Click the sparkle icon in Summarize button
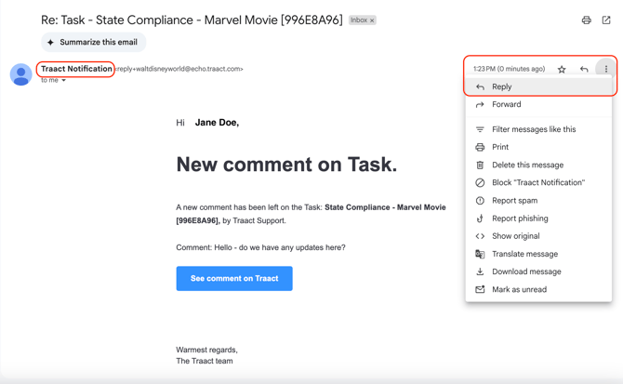The width and height of the screenshot is (623, 384). point(50,42)
